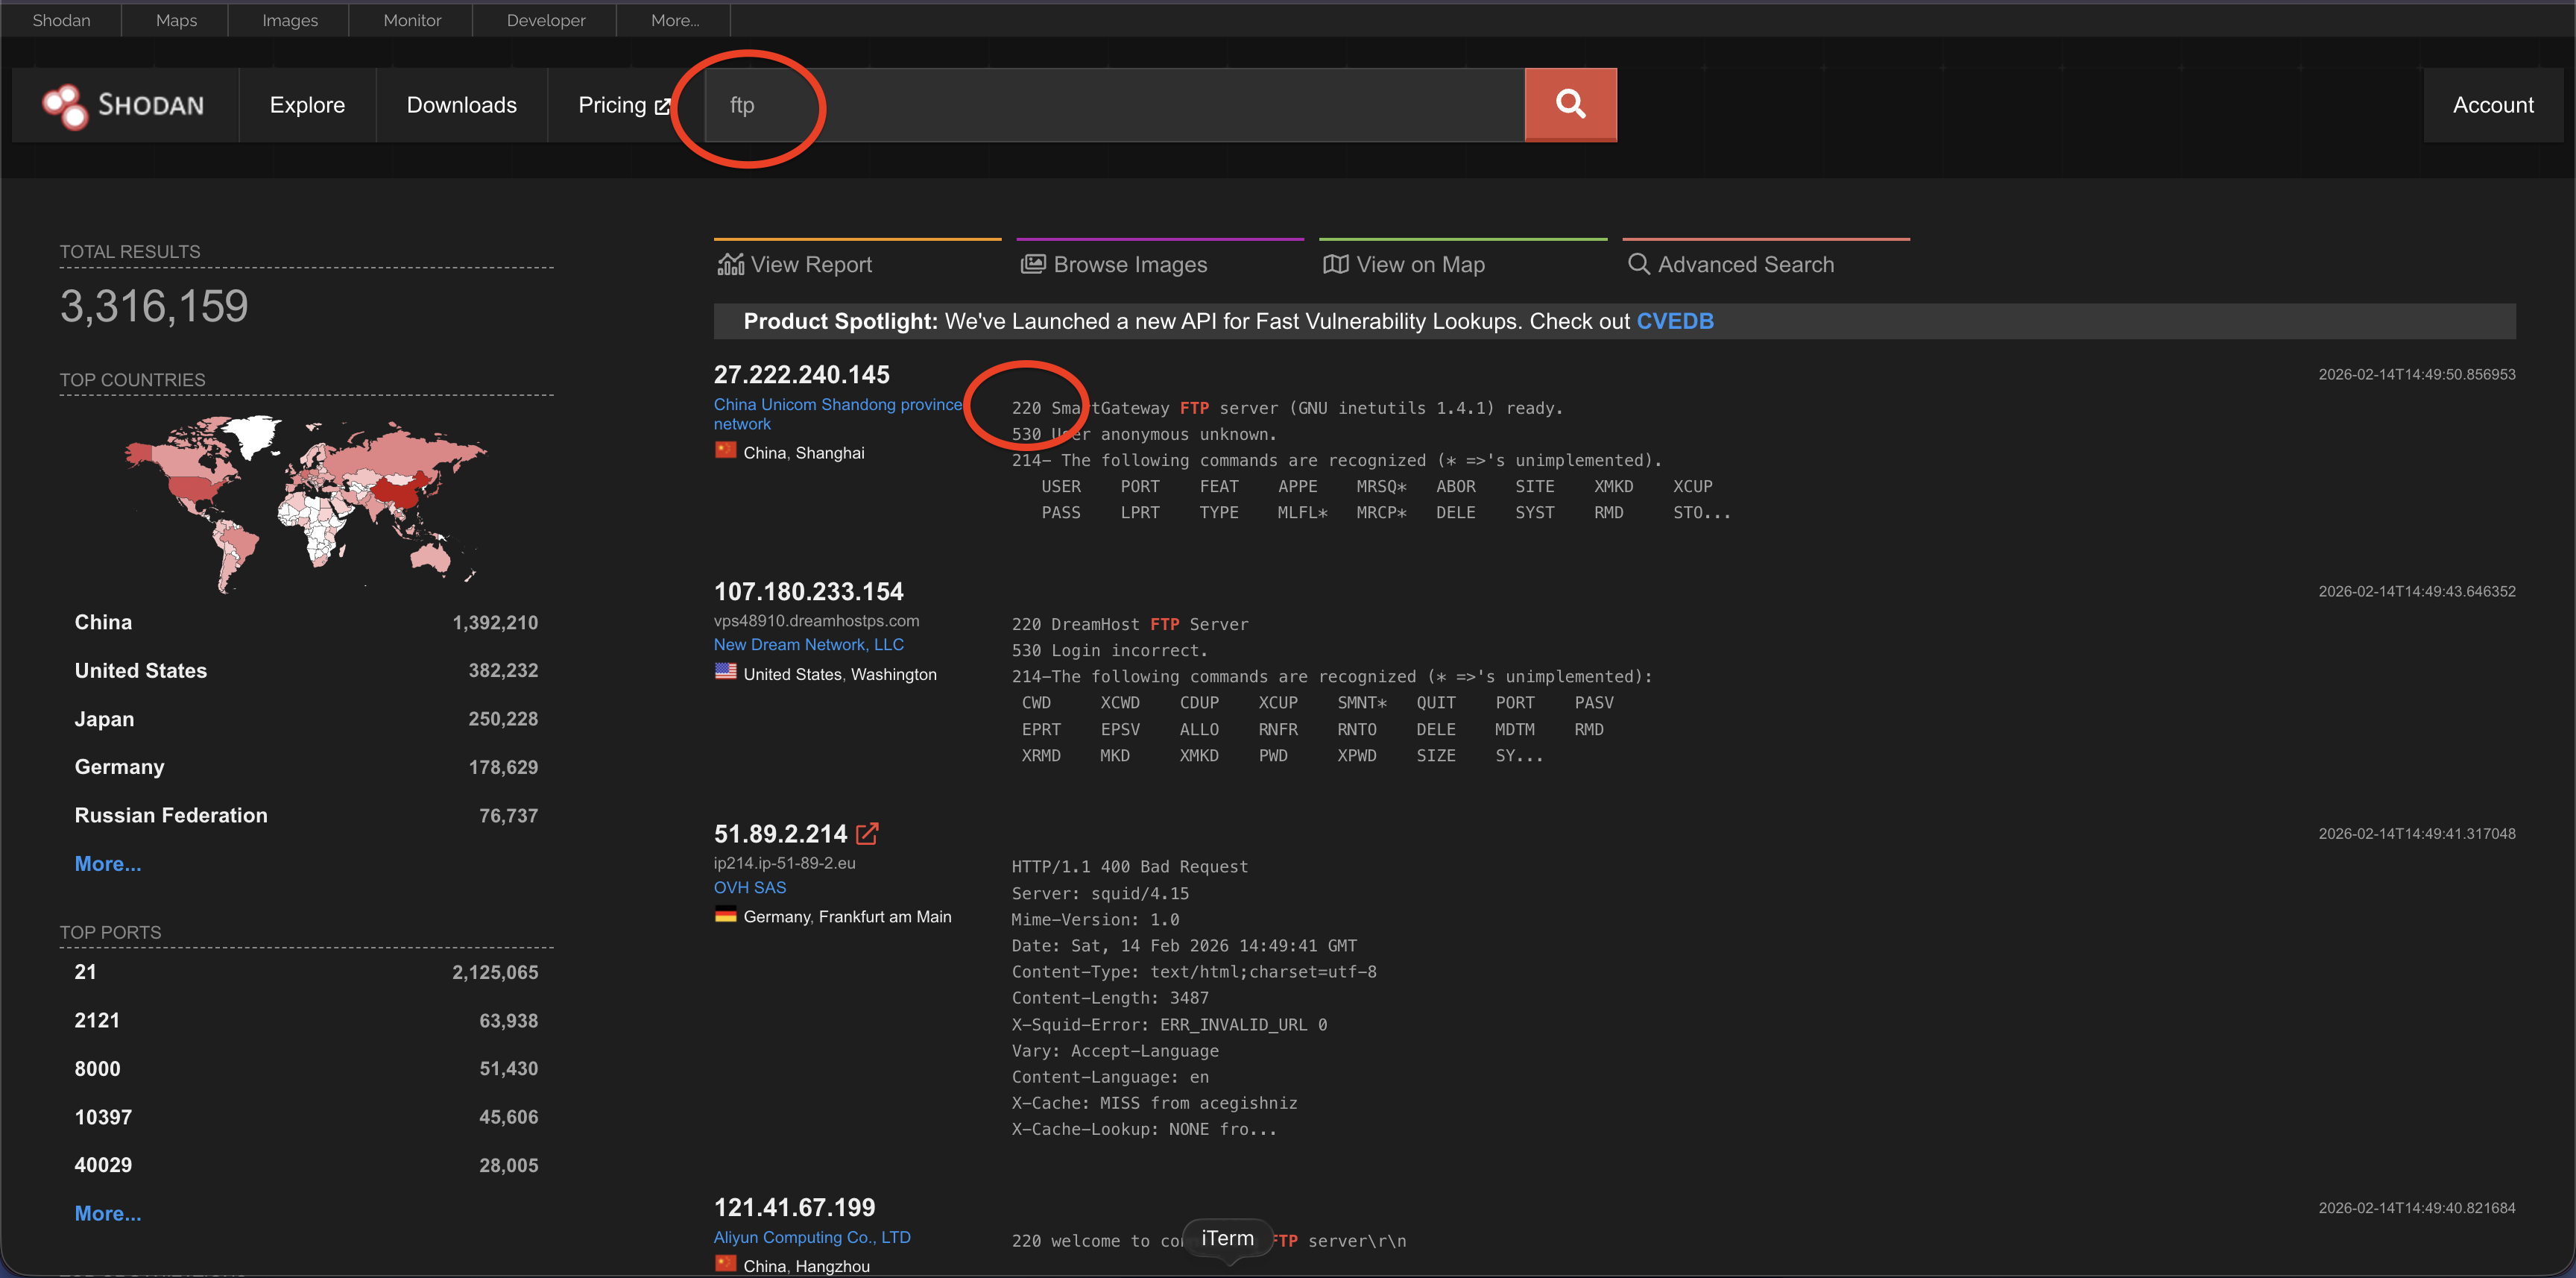Click the Account button
This screenshot has height=1278, width=2576.
coord(2492,105)
